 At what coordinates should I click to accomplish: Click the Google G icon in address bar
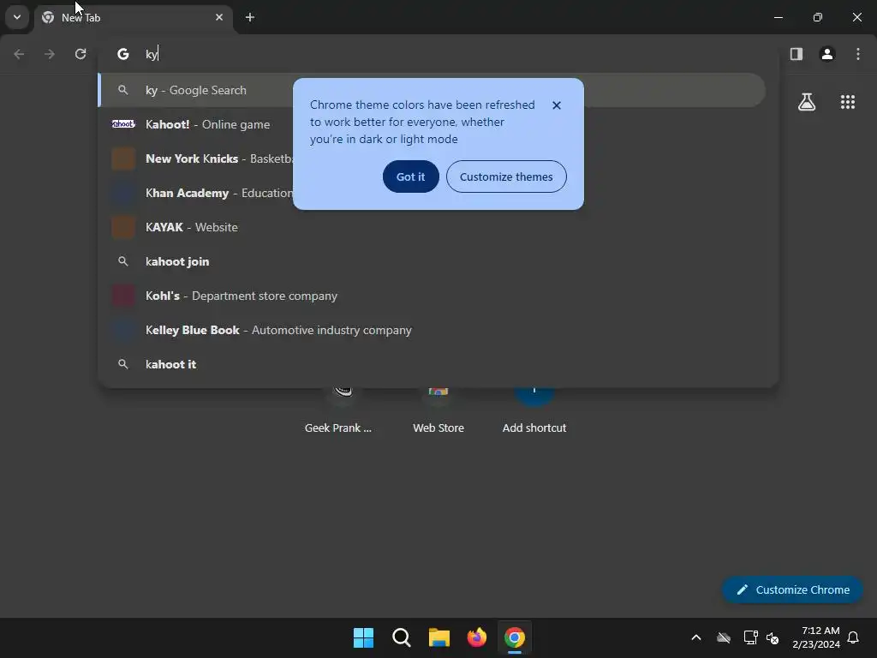point(123,54)
